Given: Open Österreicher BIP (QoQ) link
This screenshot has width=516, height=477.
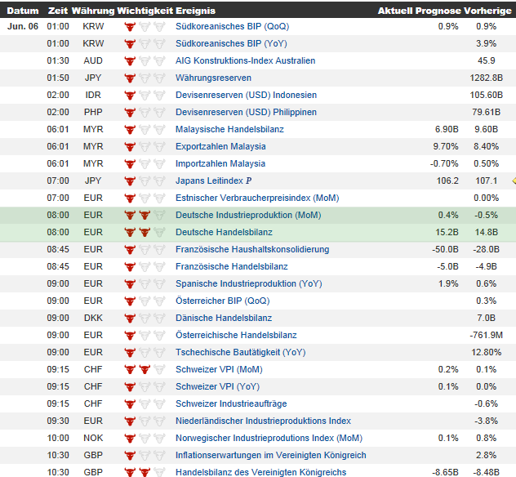Looking at the screenshot, I should click(223, 301).
